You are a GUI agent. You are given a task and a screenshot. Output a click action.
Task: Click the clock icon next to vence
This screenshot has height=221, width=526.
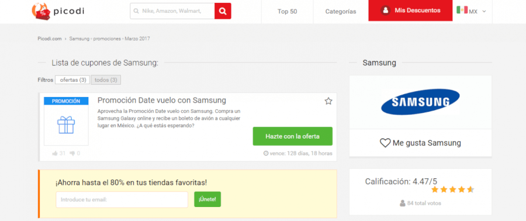coord(266,153)
